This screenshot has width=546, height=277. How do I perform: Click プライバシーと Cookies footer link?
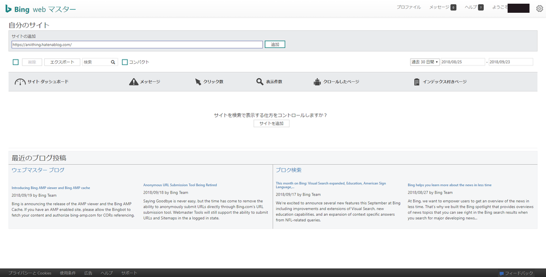click(30, 273)
